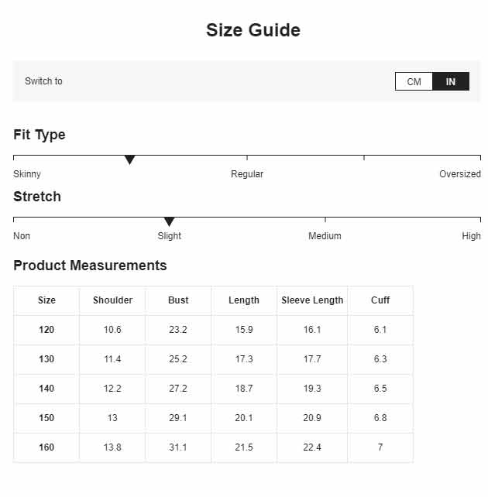Switch measurements to CM units
The image size is (488, 497).
pyautogui.click(x=414, y=81)
